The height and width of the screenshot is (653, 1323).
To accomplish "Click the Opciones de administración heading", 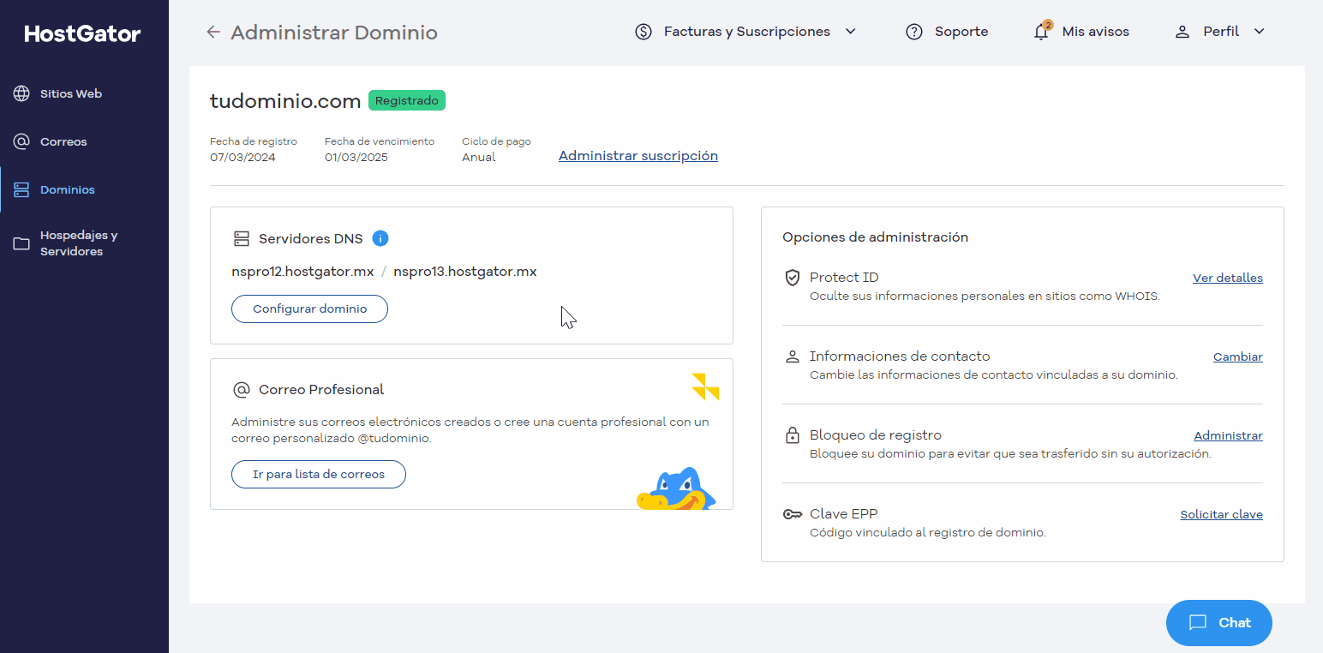I will click(875, 237).
